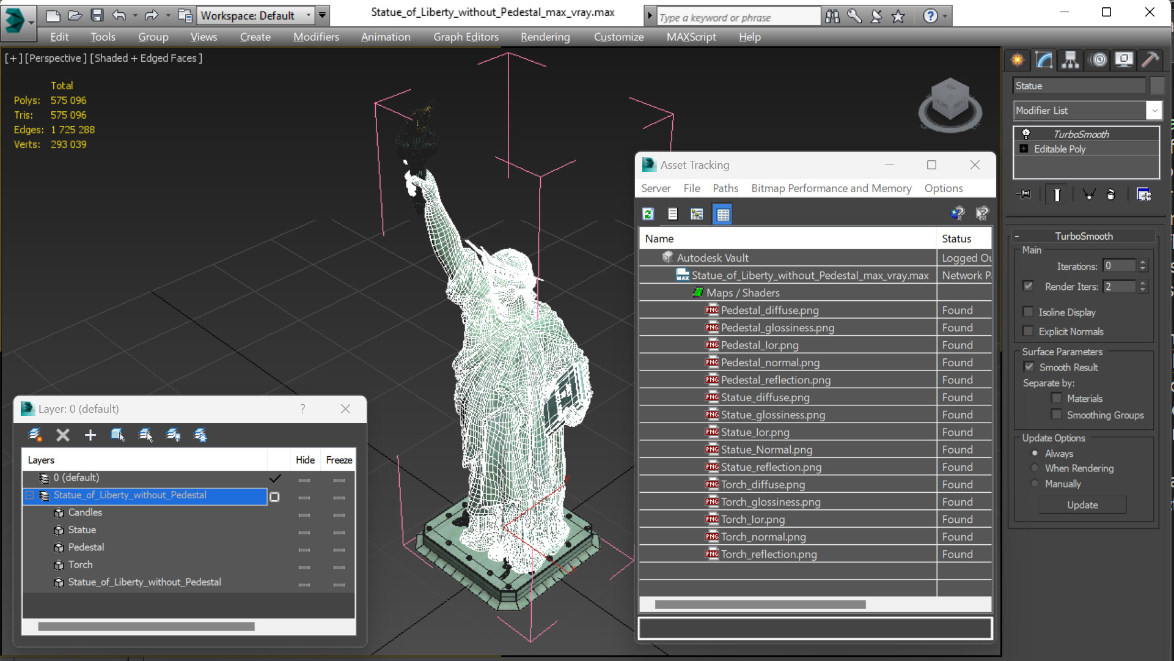The image size is (1174, 661).
Task: Click the New Scene icon
Action: point(53,15)
